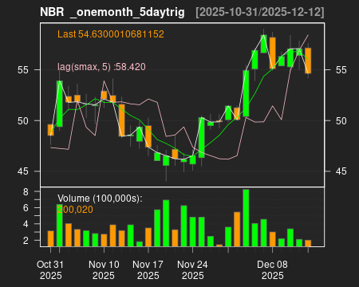
Task: Click the volume axis 6 label
Action: click(26, 208)
